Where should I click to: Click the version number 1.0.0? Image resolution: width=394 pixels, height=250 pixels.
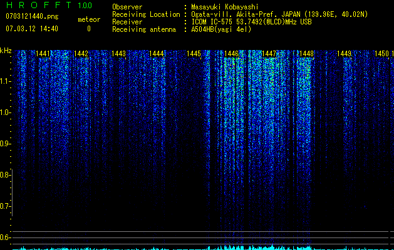pyautogui.click(x=85, y=6)
